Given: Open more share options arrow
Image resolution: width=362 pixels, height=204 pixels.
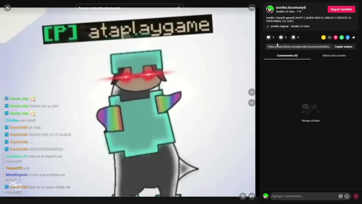Looking at the screenshot, I should 354,37.
